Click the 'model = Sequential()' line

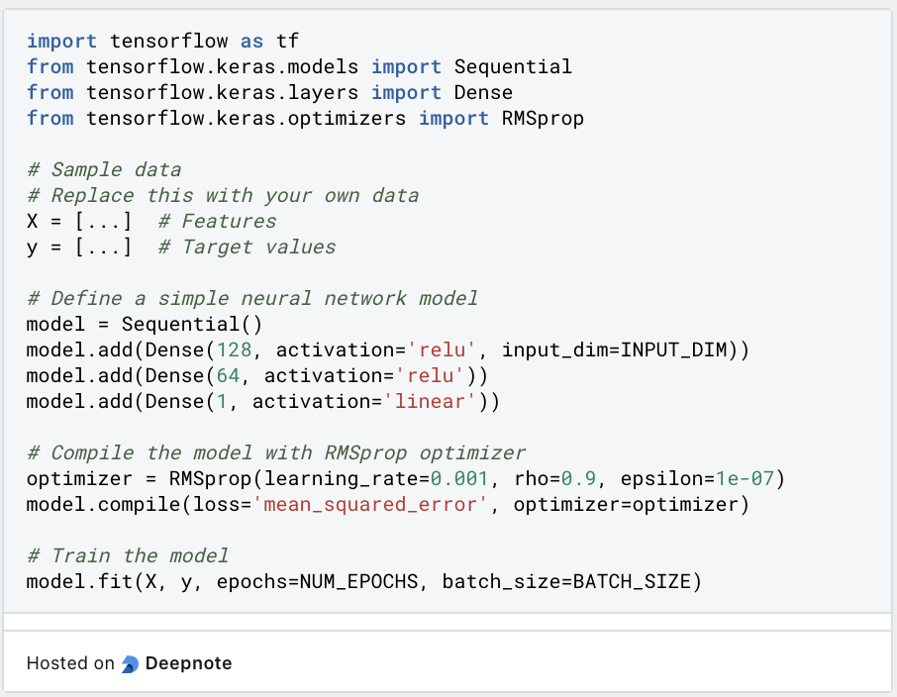[x=139, y=324]
